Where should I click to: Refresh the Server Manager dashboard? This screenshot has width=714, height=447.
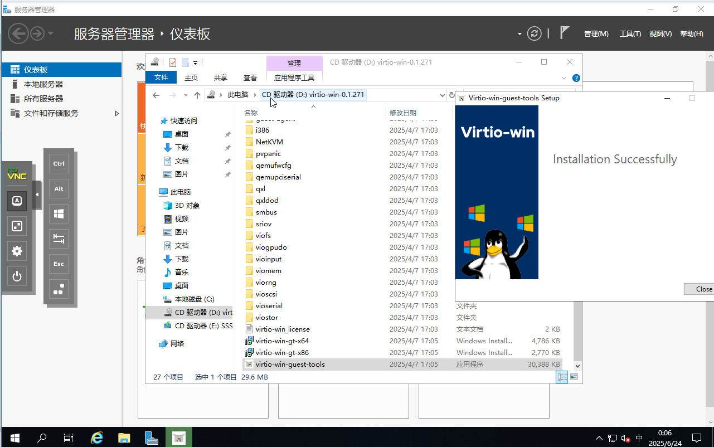click(534, 33)
